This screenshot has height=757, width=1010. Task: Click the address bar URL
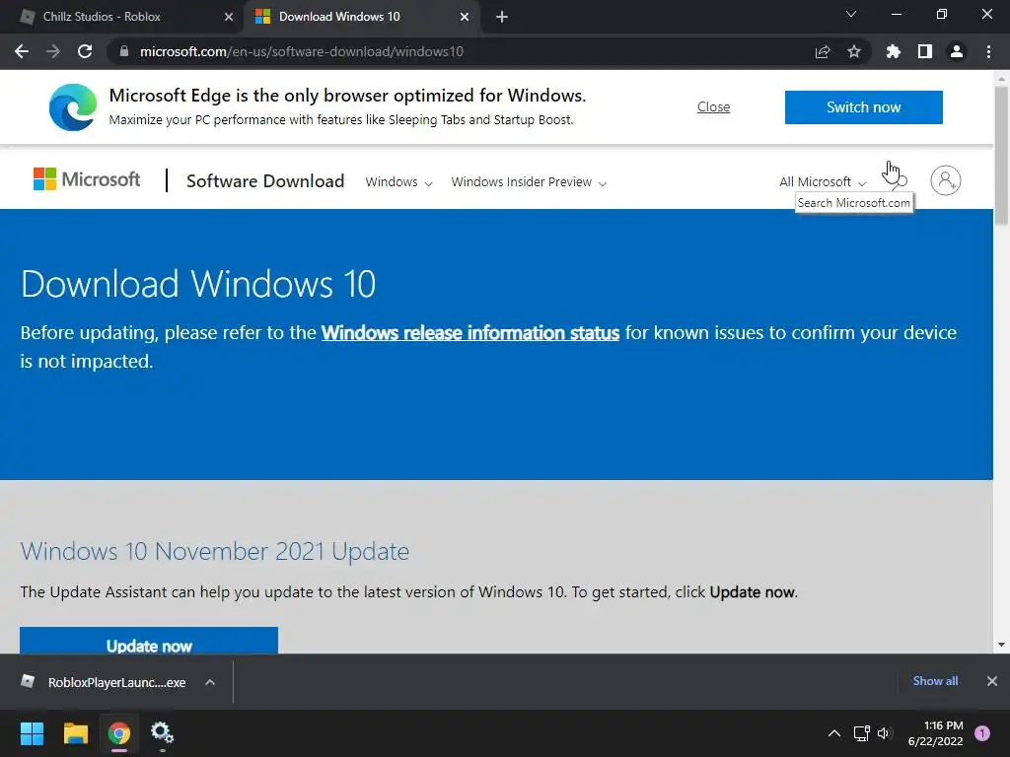click(302, 51)
